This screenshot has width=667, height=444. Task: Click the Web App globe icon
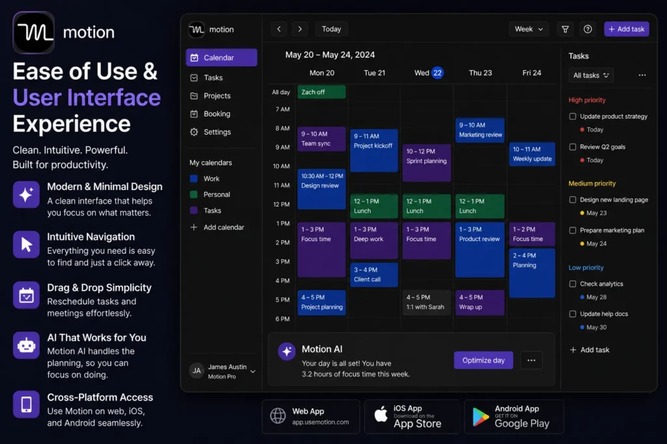click(x=277, y=415)
